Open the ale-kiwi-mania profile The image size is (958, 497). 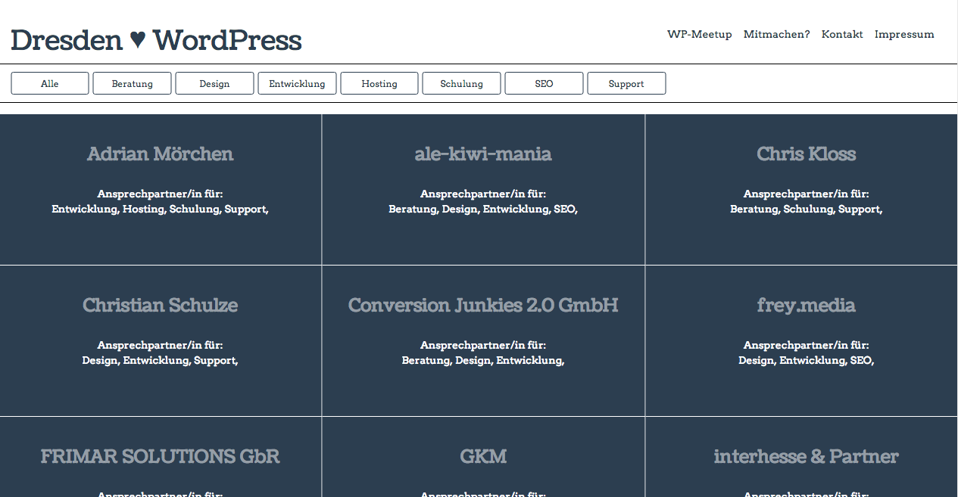pyautogui.click(x=483, y=154)
